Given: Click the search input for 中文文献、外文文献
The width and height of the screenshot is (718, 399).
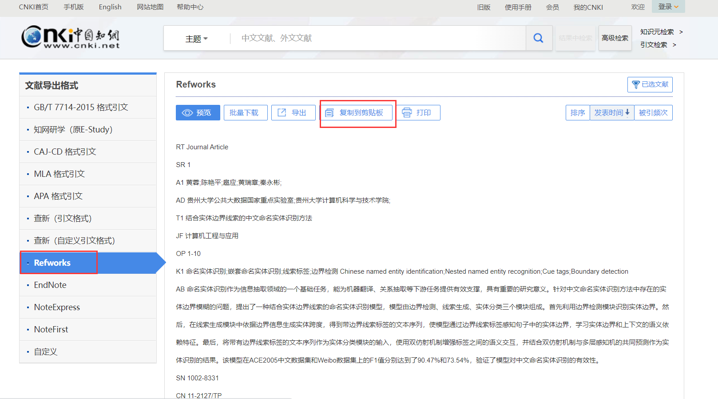Looking at the screenshot, I should 377,38.
